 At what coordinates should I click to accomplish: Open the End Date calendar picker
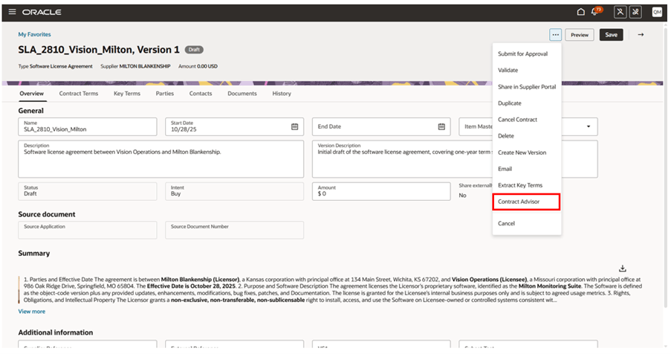pyautogui.click(x=441, y=126)
